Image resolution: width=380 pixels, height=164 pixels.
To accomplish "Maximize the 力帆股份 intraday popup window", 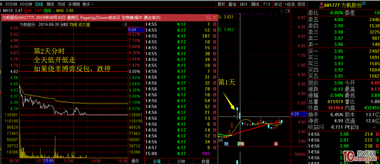I will point(208,17).
